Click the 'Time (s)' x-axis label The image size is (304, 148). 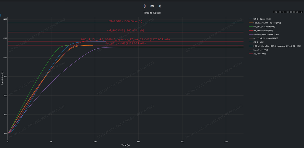(x=126, y=145)
